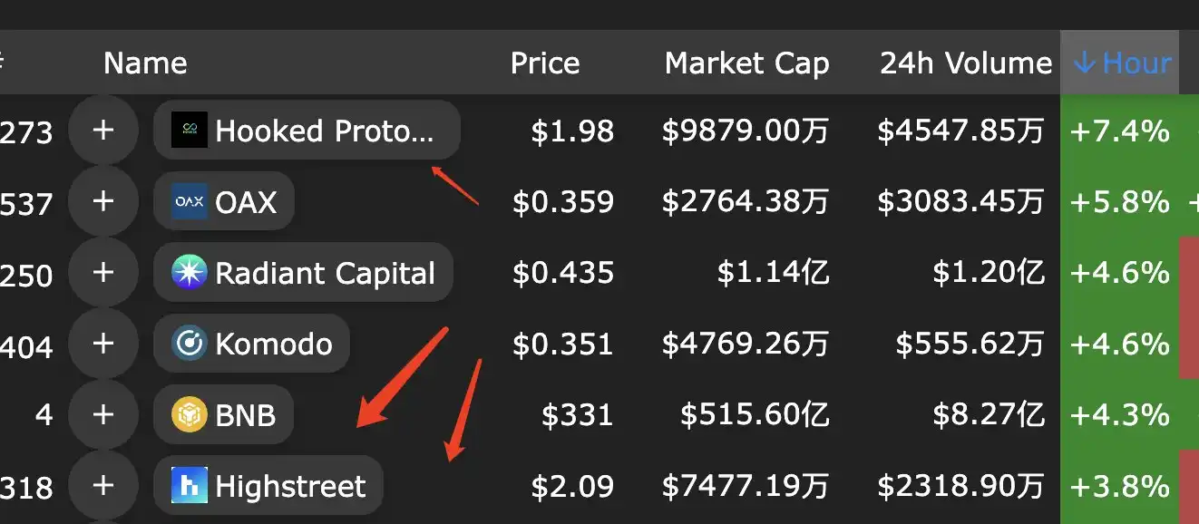Click the BNB coin logo icon
Screen dimensions: 1199x524
point(190,415)
